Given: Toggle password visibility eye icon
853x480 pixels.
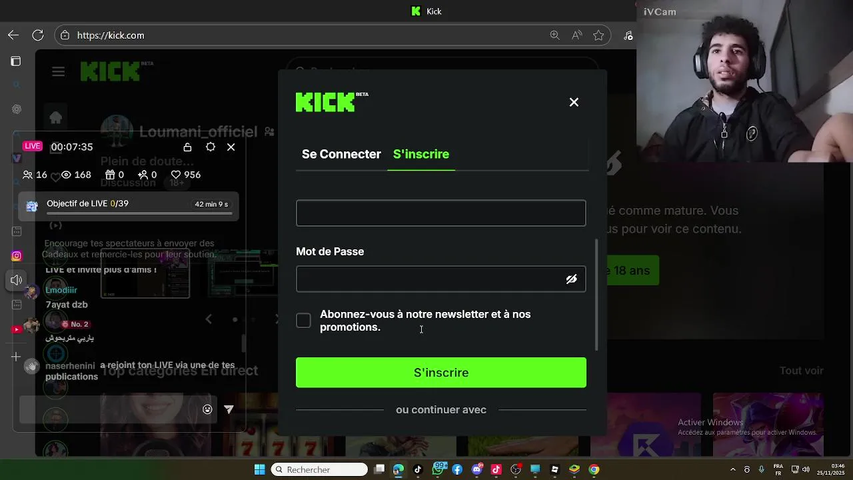Looking at the screenshot, I should click(571, 279).
